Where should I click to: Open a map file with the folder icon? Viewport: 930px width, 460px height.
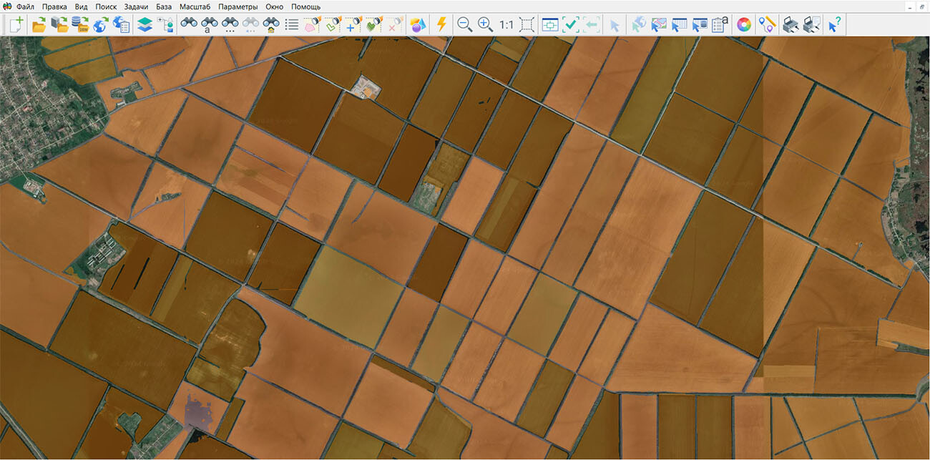(x=39, y=24)
